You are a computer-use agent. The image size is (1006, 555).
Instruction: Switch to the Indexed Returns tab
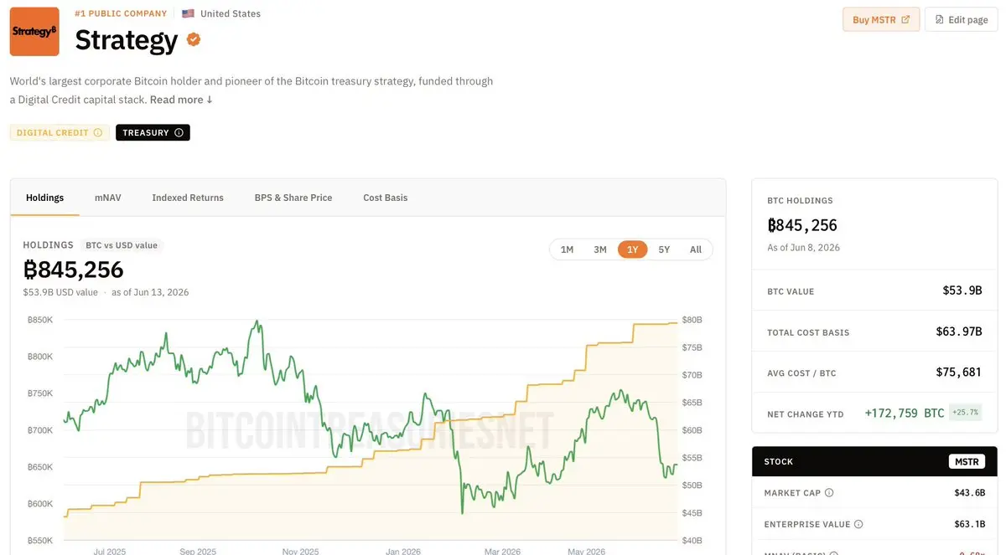coord(188,198)
